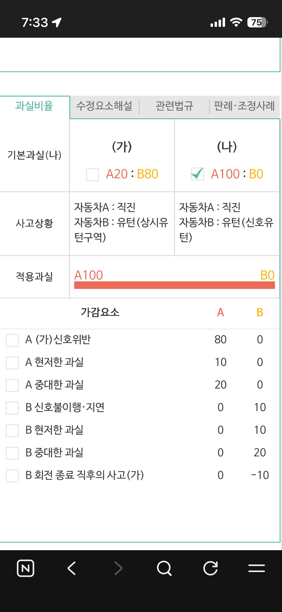Tap the battery indicator showing 75
This screenshot has width=282, height=612.
tap(257, 22)
